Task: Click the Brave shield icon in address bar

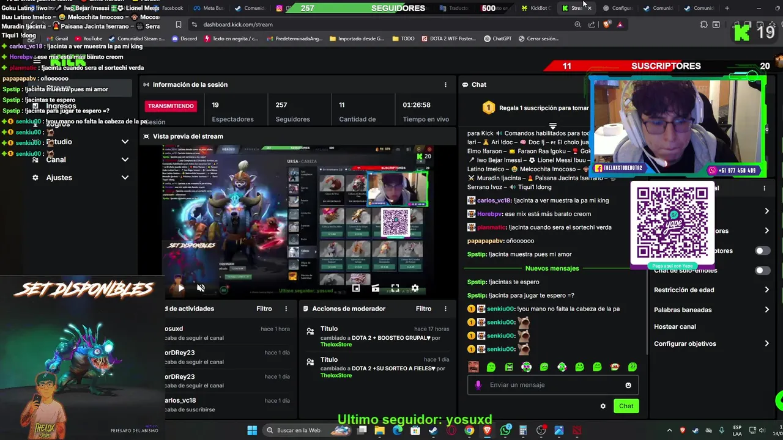Action: (606, 24)
